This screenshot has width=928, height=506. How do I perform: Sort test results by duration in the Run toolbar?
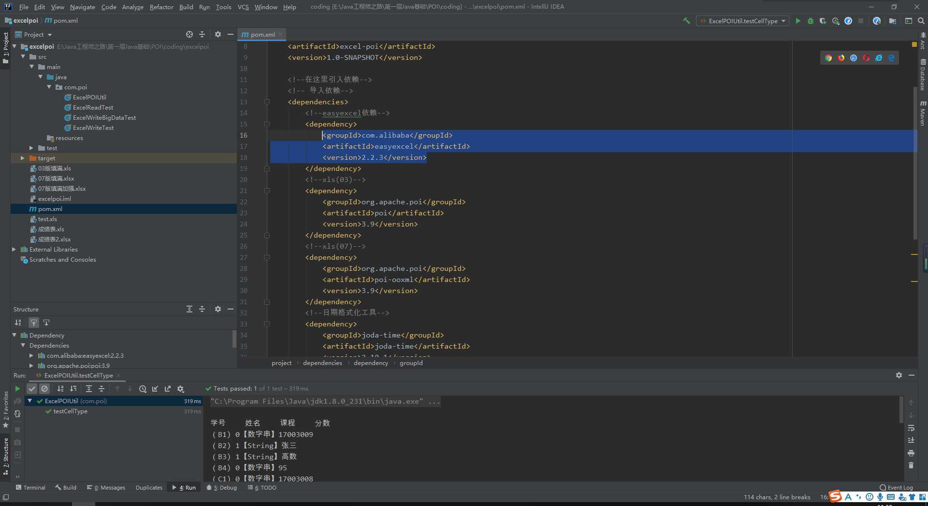(x=73, y=389)
